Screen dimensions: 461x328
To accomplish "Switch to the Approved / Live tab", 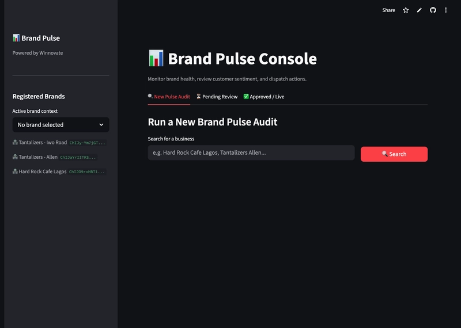I will [x=264, y=97].
